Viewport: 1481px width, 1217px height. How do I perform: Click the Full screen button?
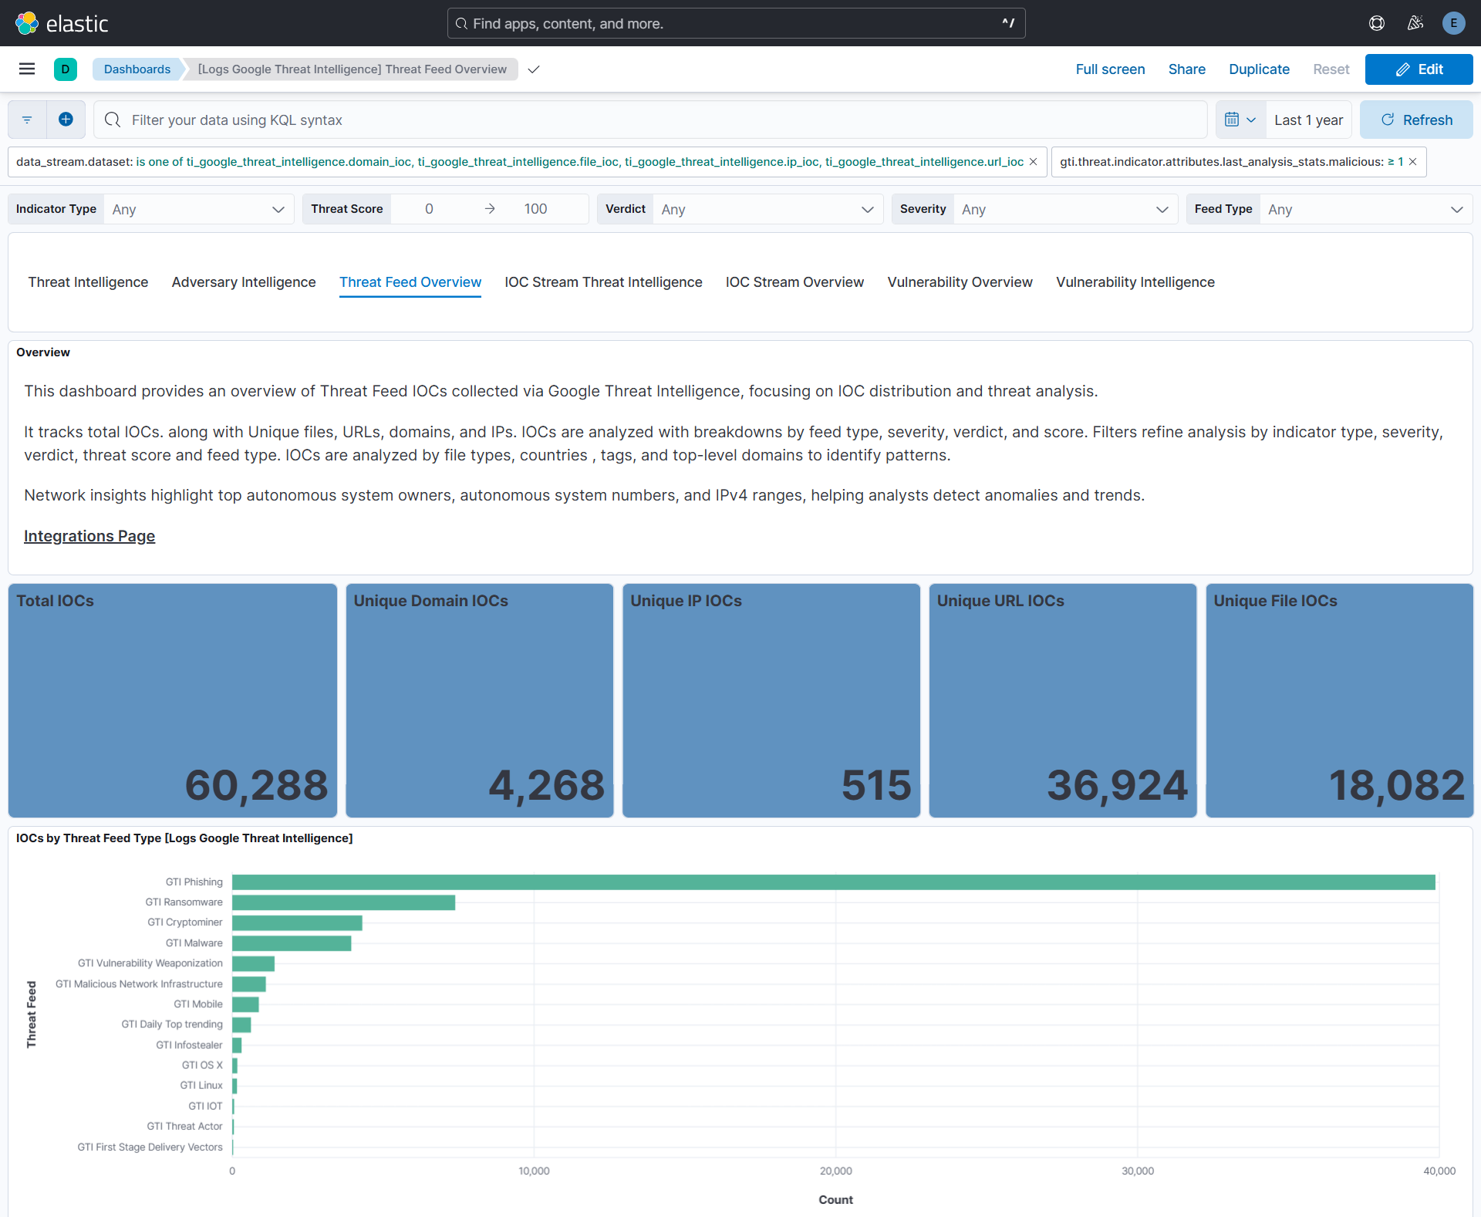pos(1110,69)
